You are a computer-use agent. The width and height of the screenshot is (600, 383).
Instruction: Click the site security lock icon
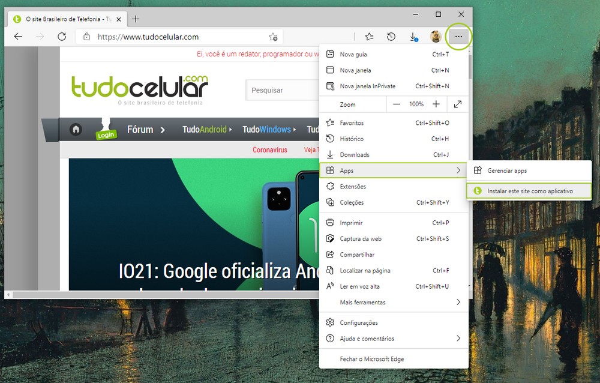tap(87, 37)
